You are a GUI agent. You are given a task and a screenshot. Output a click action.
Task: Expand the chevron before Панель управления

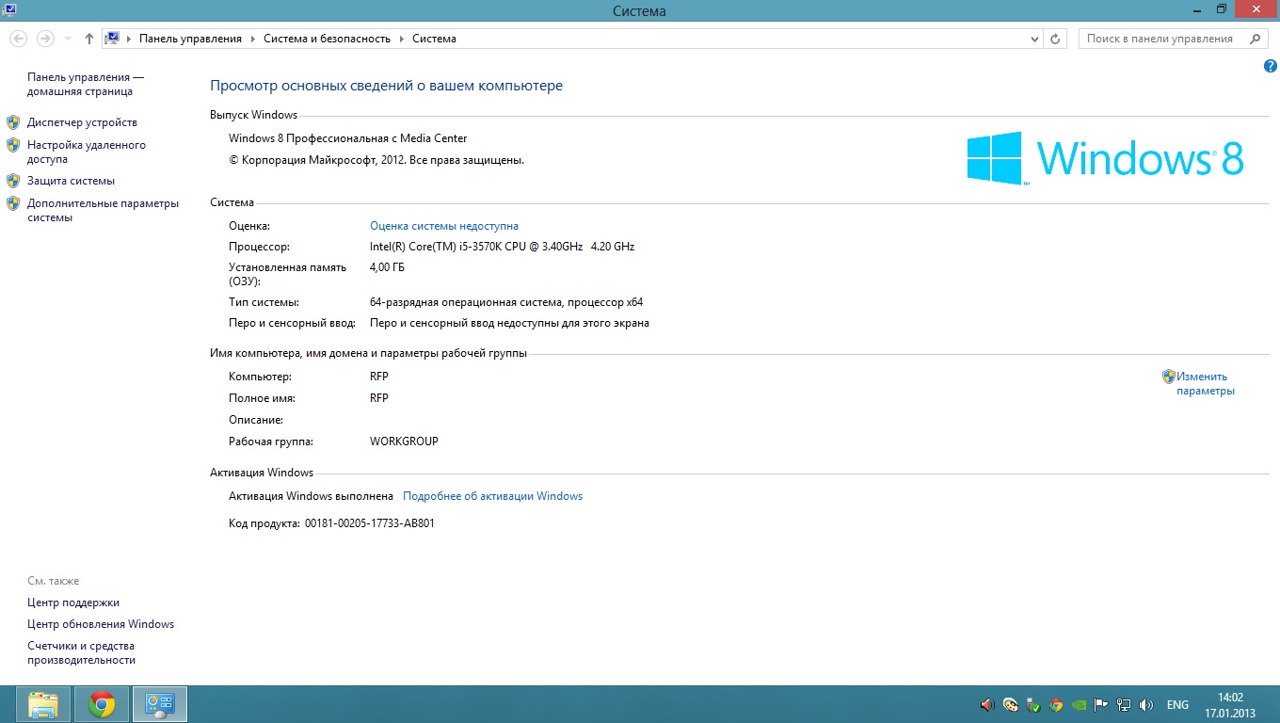click(x=130, y=39)
